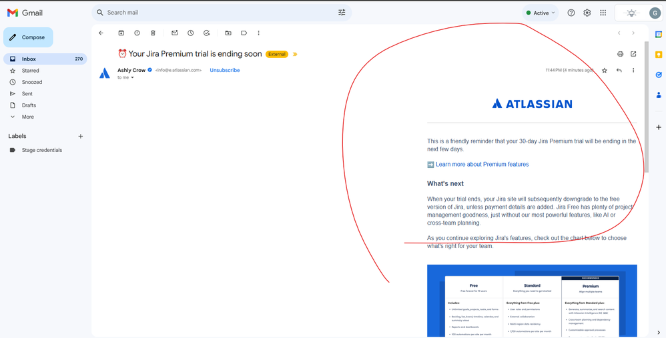666x338 pixels.
Task: Hide side panel with bottom chevron
Action: pos(659,333)
